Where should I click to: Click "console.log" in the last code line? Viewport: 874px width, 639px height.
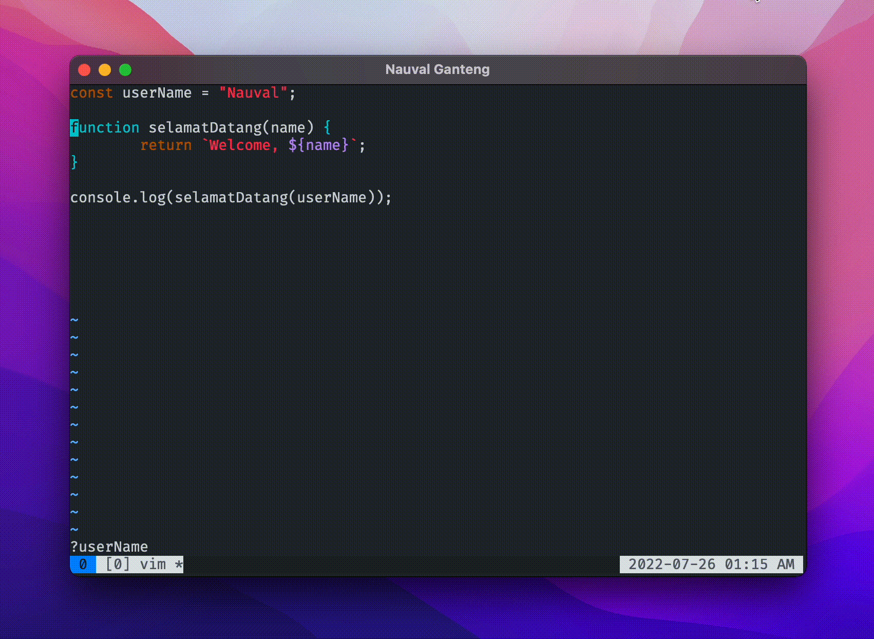point(118,198)
